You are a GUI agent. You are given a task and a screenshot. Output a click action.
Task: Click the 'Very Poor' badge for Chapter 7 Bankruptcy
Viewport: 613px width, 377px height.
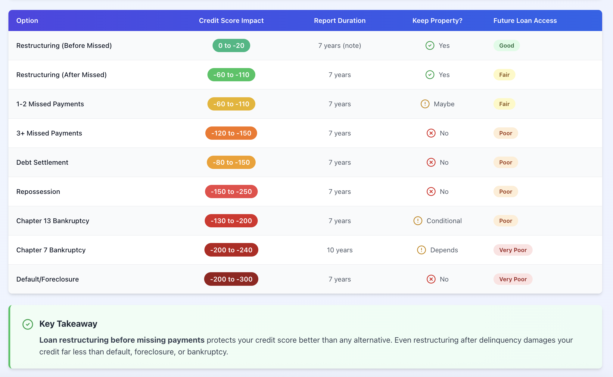(x=513, y=250)
